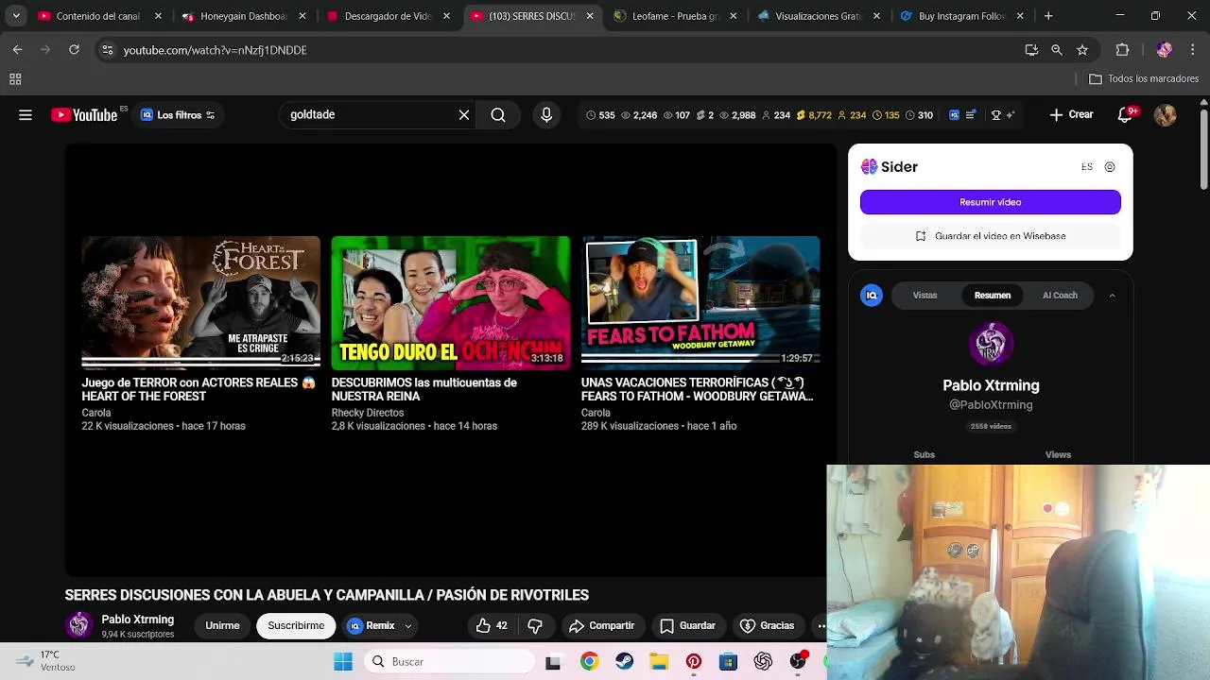The height and width of the screenshot is (680, 1210).
Task: Open ChatGPT from the taskbar
Action: point(763,662)
